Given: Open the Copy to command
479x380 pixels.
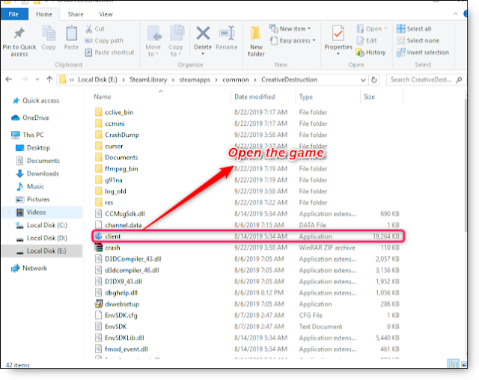Looking at the screenshot, I should click(x=176, y=41).
